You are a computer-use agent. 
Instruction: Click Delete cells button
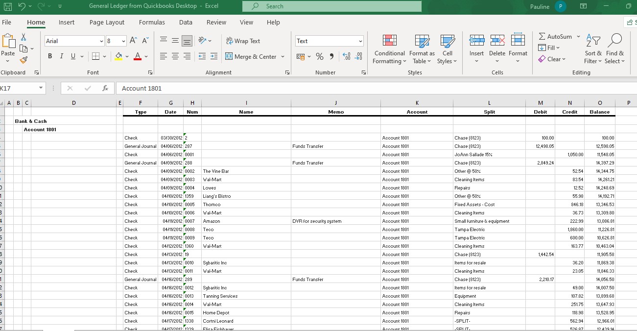point(497,49)
